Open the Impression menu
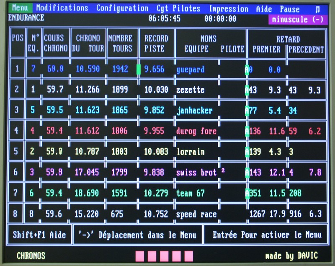This screenshot has width=335, height=266. [229, 9]
